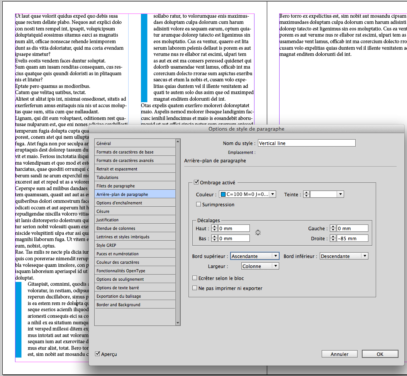Click the Haut offset value field
Viewport: 407px width, 376px height.
click(x=234, y=228)
